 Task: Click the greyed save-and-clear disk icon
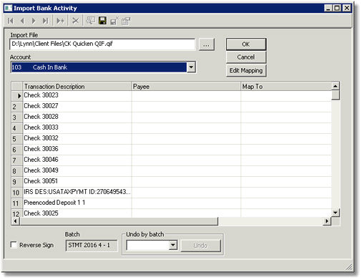[114, 21]
